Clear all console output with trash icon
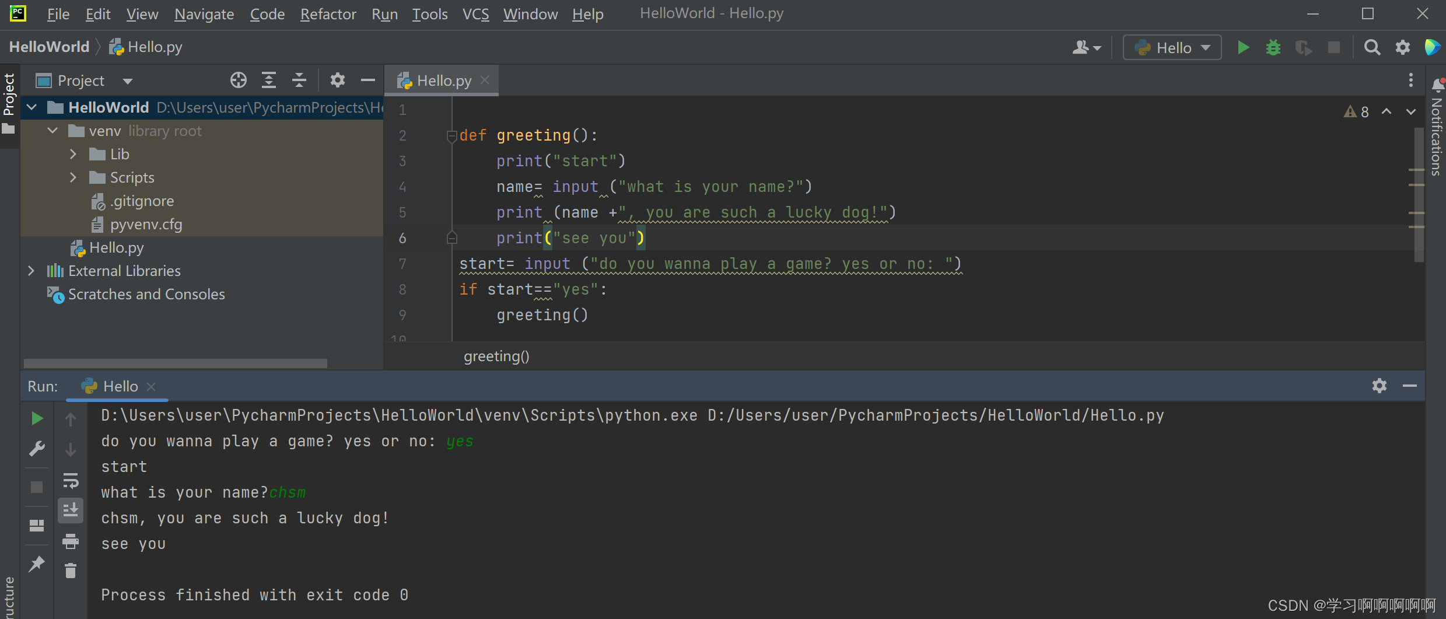The width and height of the screenshot is (1446, 619). [x=71, y=571]
